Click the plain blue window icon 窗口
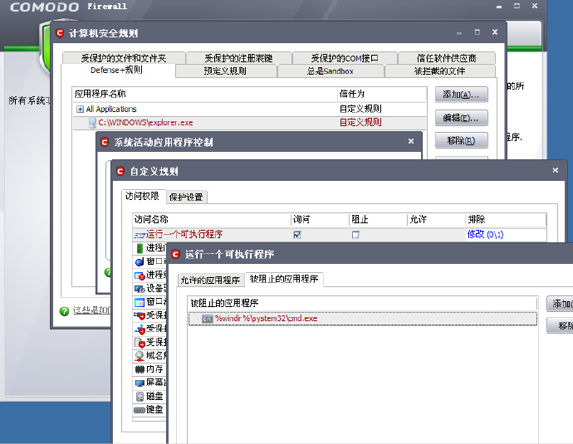 pyautogui.click(x=140, y=302)
